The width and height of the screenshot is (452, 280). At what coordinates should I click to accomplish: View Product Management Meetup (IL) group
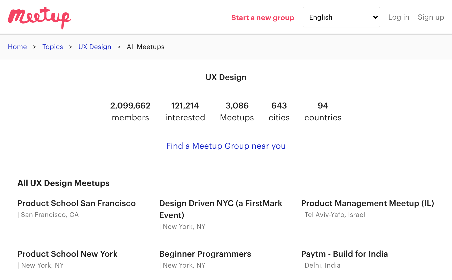pos(367,203)
